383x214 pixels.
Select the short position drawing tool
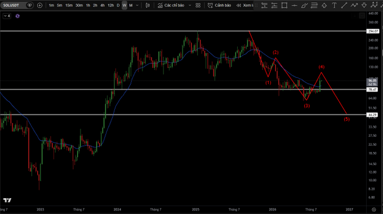point(274,5)
